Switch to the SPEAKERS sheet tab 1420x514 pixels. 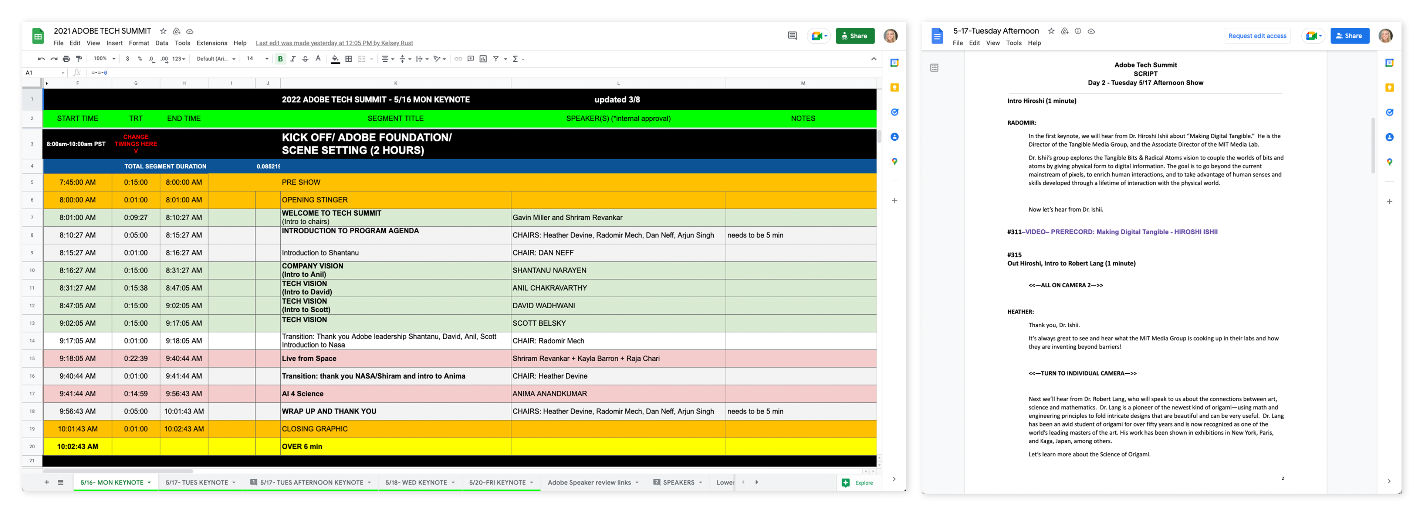point(678,483)
